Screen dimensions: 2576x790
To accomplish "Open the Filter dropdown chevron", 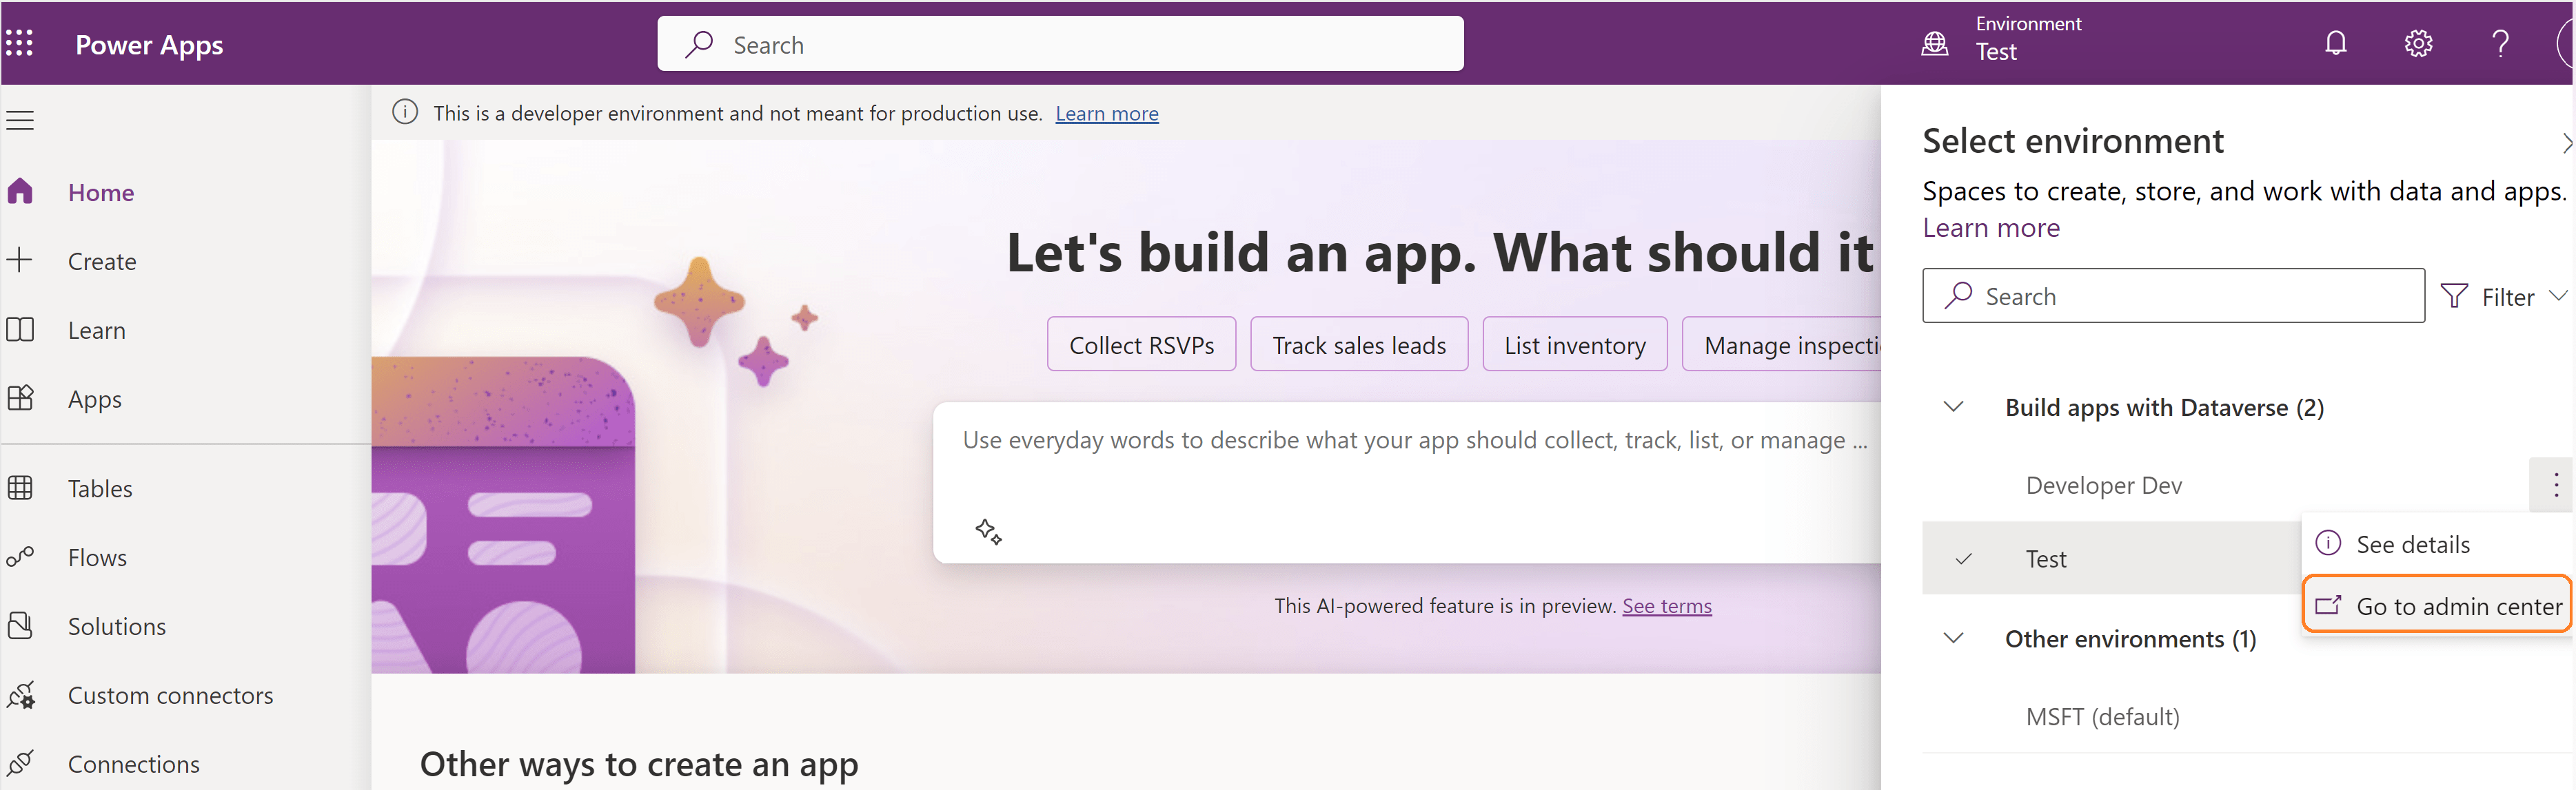I will [2558, 295].
